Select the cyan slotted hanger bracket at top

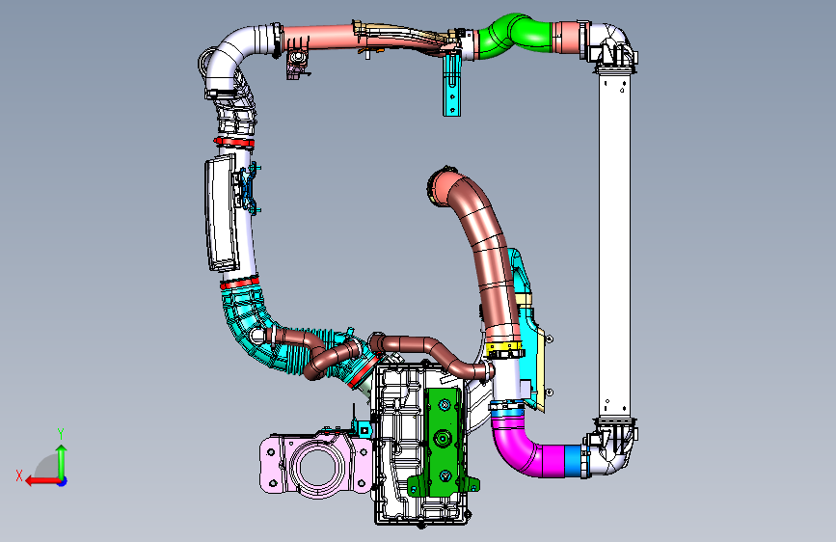(452, 86)
